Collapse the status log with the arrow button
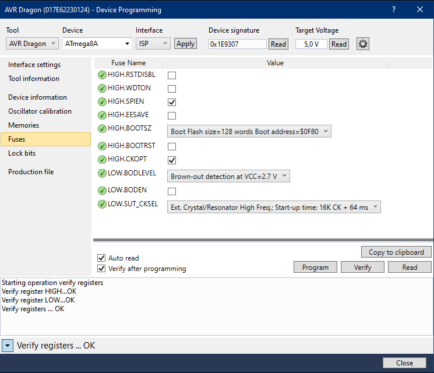 [x=8, y=346]
